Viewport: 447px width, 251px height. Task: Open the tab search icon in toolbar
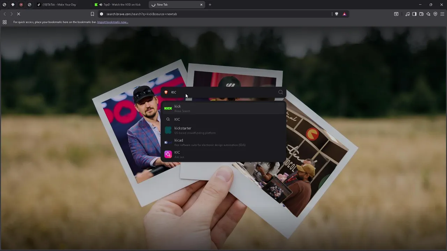click(x=396, y=14)
